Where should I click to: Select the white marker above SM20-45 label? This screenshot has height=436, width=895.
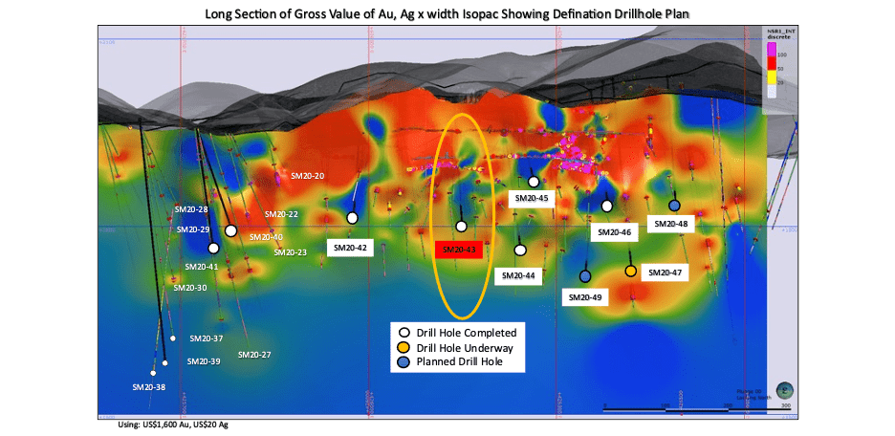pyautogui.click(x=534, y=182)
